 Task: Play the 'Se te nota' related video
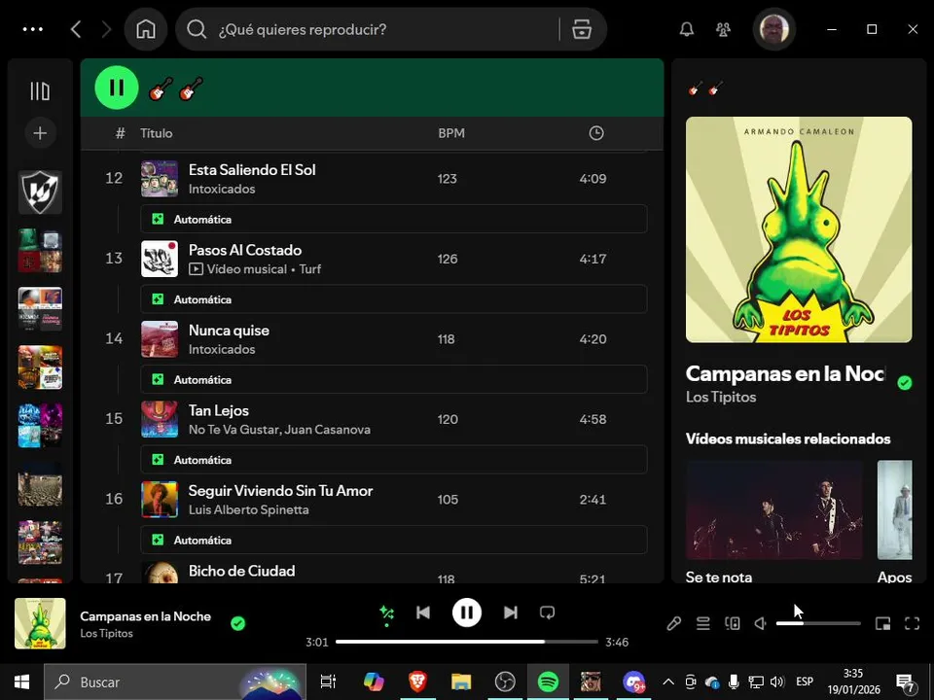774,510
